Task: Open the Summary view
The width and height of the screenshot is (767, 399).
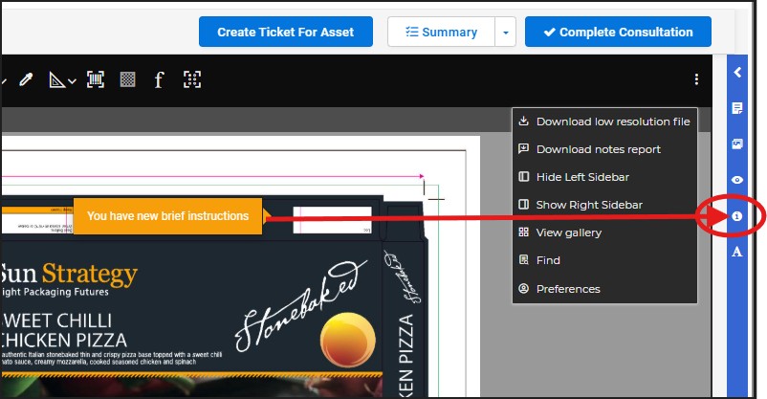Action: click(441, 32)
